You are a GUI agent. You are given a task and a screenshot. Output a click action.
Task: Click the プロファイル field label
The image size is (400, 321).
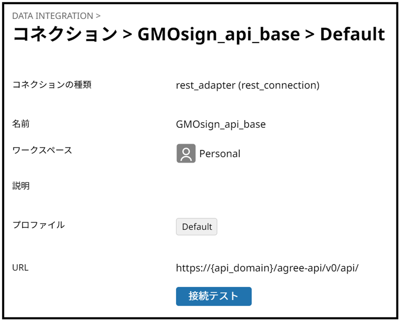[x=38, y=224]
